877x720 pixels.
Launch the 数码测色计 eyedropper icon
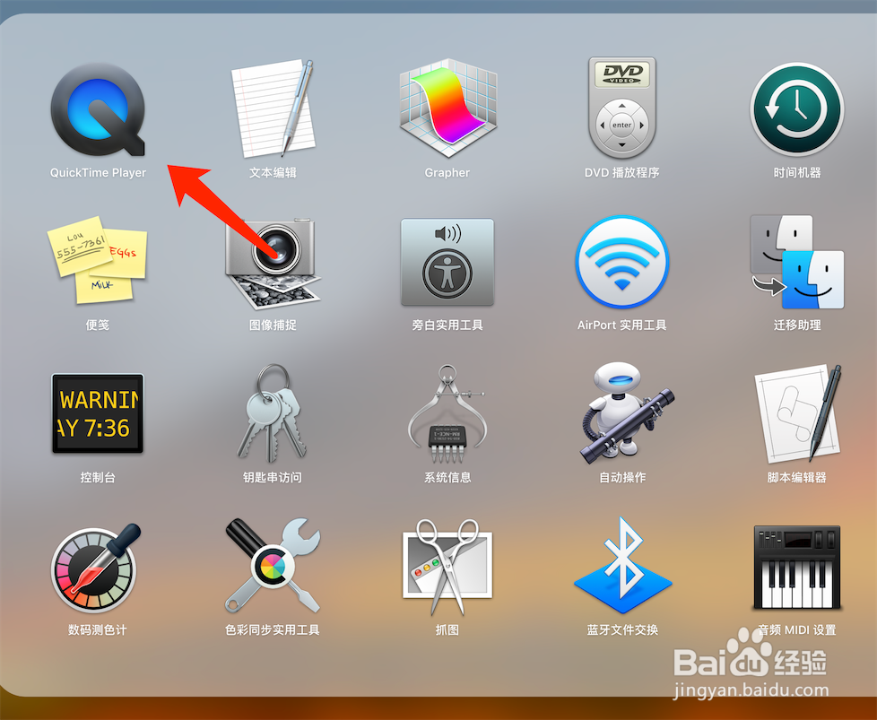click(x=96, y=568)
